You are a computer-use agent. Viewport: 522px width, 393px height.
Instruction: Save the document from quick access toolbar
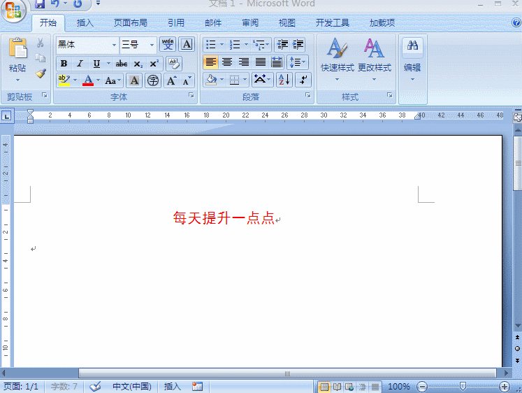click(40, 4)
